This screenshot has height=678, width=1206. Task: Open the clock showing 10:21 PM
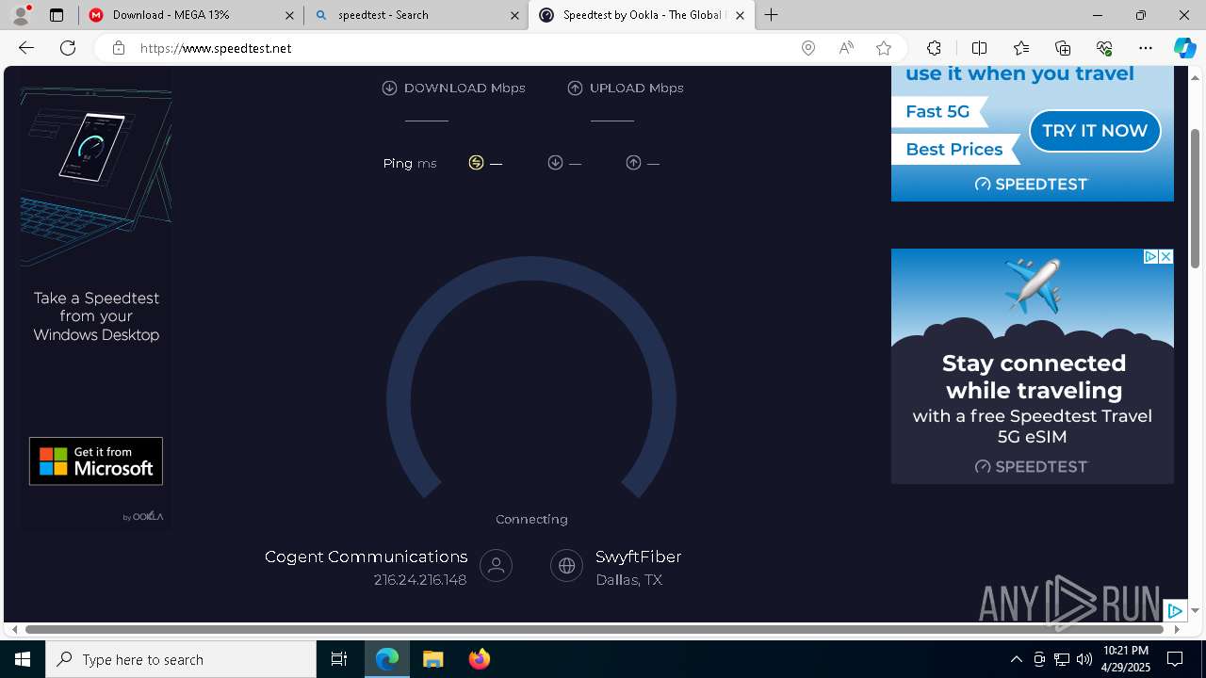pos(1125,659)
